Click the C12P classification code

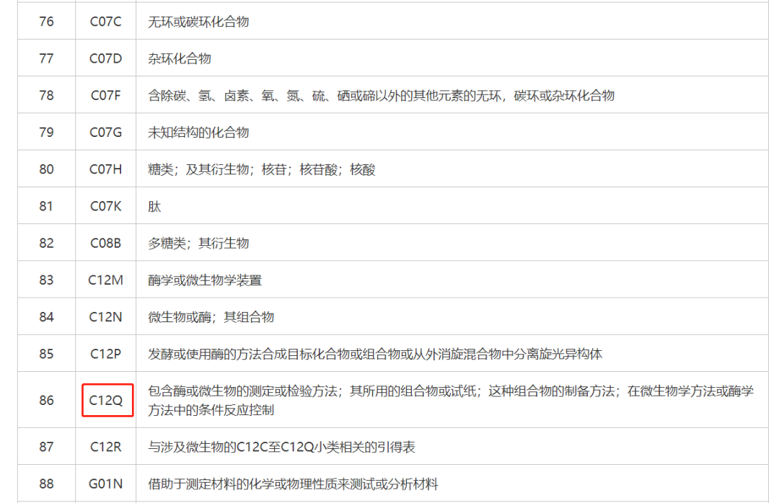pyautogui.click(x=106, y=354)
